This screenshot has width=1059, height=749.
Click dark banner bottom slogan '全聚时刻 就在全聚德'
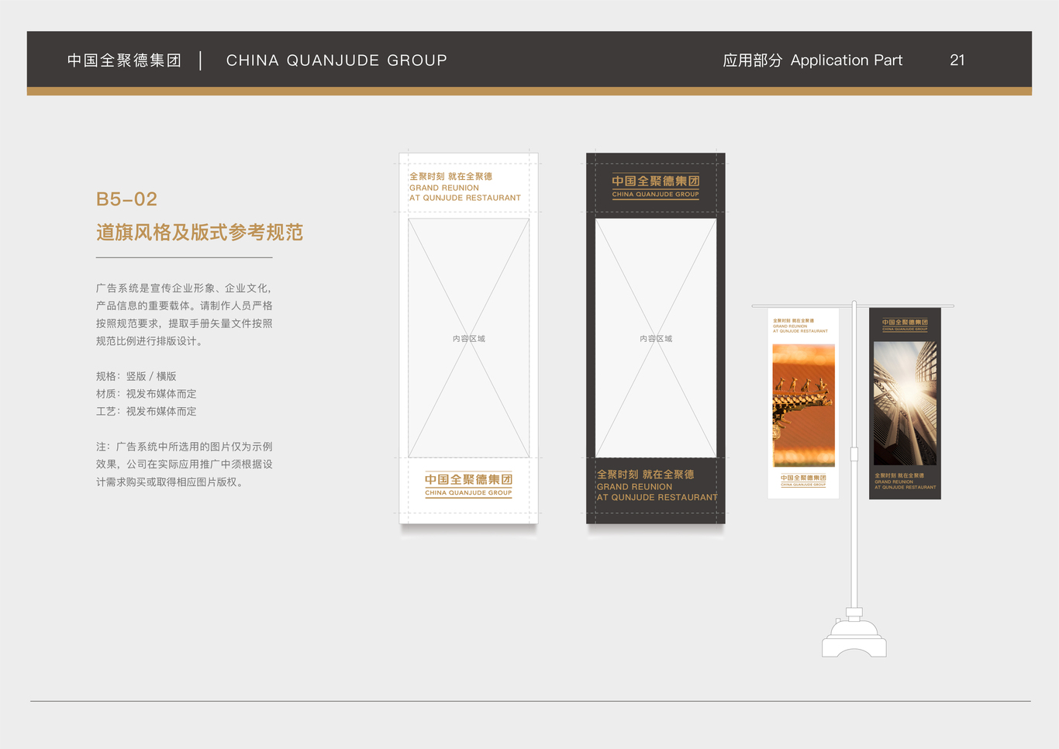pyautogui.click(x=645, y=475)
